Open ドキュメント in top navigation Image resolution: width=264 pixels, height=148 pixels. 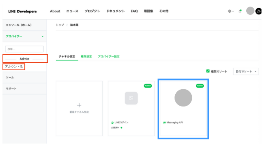[x=115, y=11]
